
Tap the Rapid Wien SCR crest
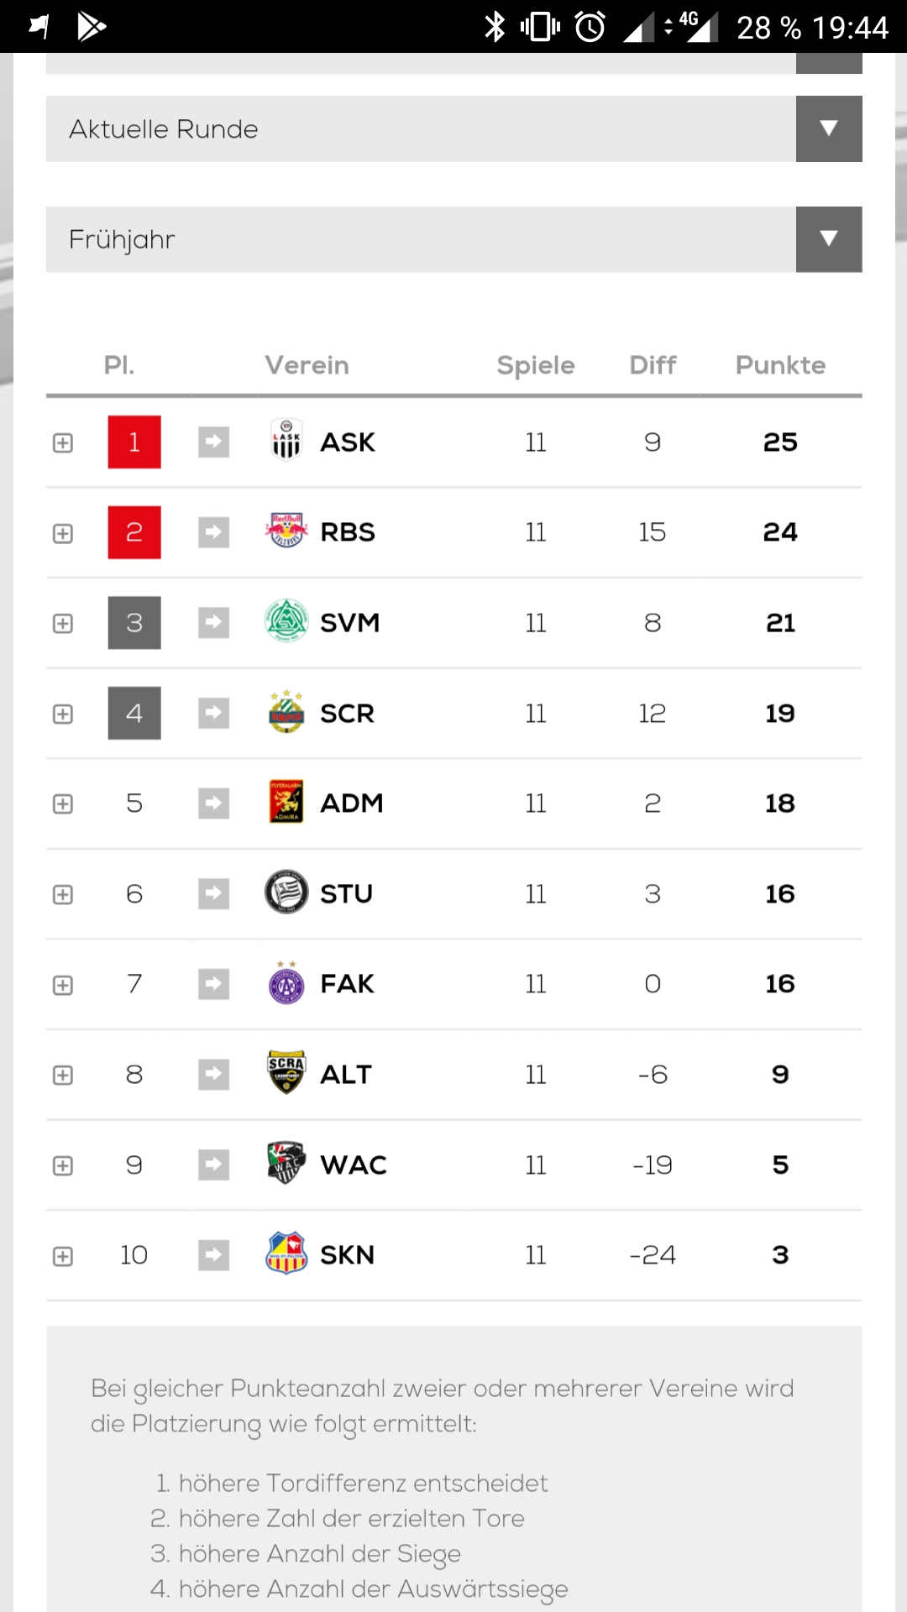[x=286, y=712]
